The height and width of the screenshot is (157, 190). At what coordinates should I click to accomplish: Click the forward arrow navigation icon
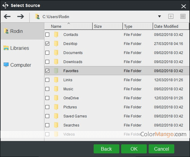(20, 17)
